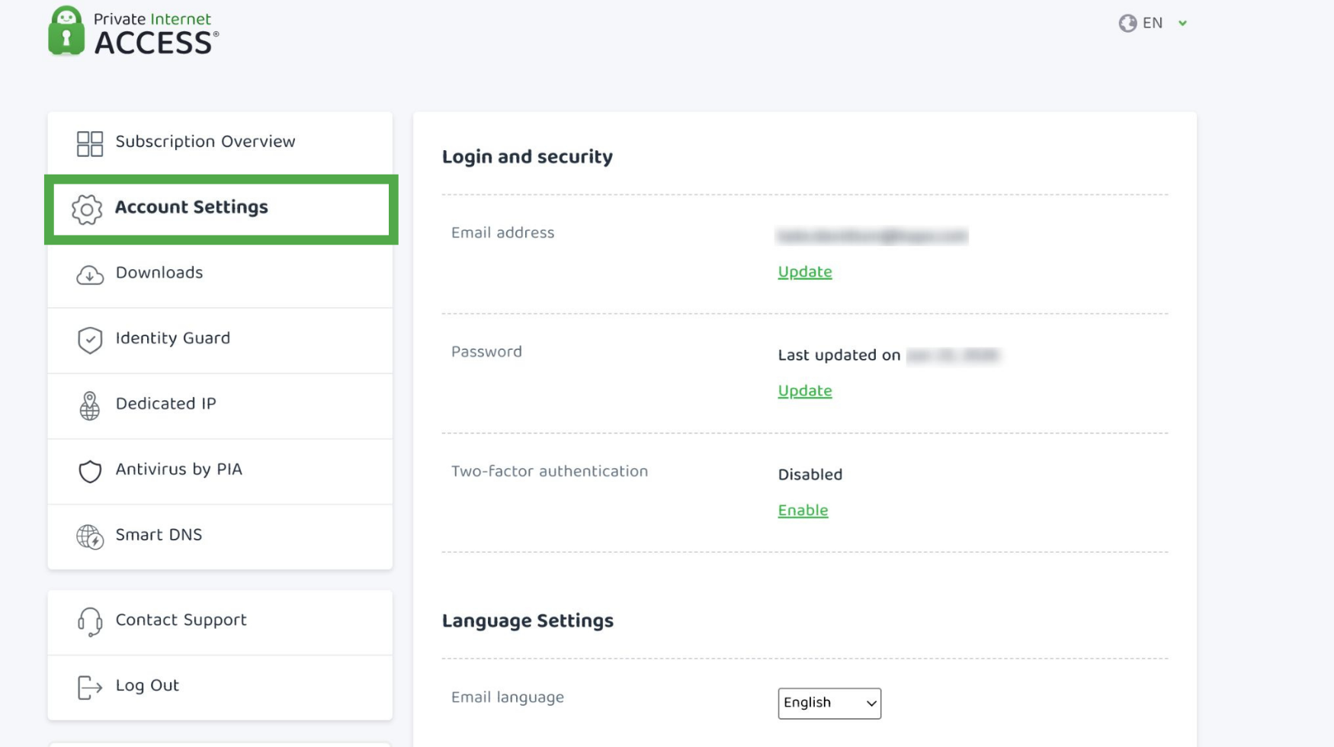Image resolution: width=1334 pixels, height=747 pixels.
Task: Click Update under Email address
Action: pyautogui.click(x=804, y=272)
